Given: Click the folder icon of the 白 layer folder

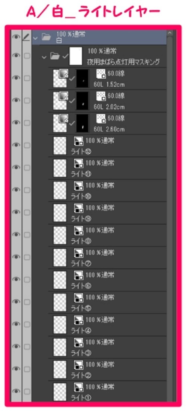Looking at the screenshot, I should 47,37.
